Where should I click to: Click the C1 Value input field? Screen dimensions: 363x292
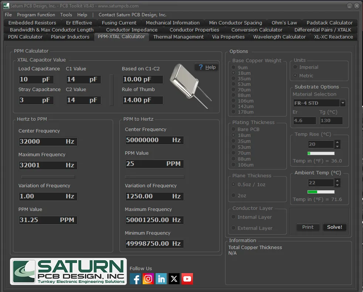(84, 80)
